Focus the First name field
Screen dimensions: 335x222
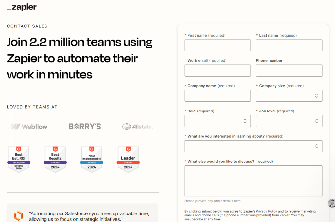tap(217, 45)
